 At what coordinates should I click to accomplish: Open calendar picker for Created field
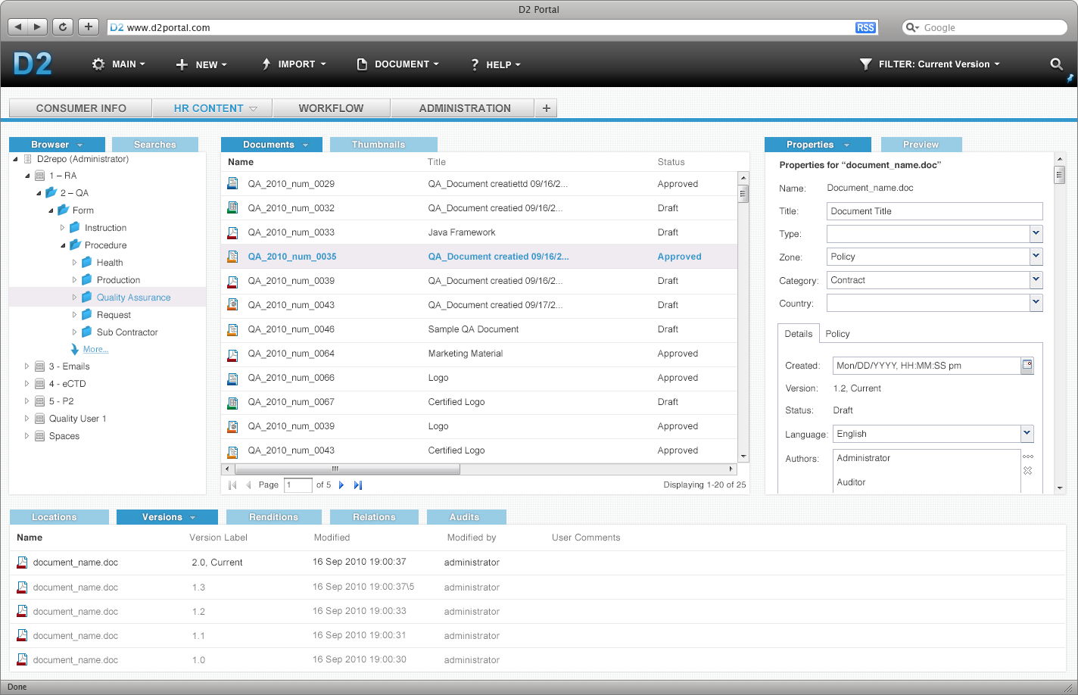click(1027, 365)
